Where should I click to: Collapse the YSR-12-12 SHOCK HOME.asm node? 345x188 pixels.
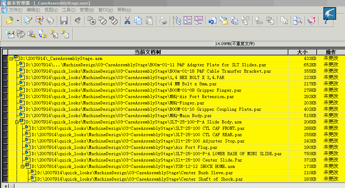22,167
